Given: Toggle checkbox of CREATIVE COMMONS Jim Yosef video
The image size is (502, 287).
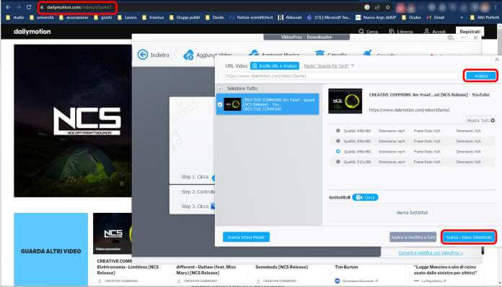Looking at the screenshot, I should tap(219, 104).
